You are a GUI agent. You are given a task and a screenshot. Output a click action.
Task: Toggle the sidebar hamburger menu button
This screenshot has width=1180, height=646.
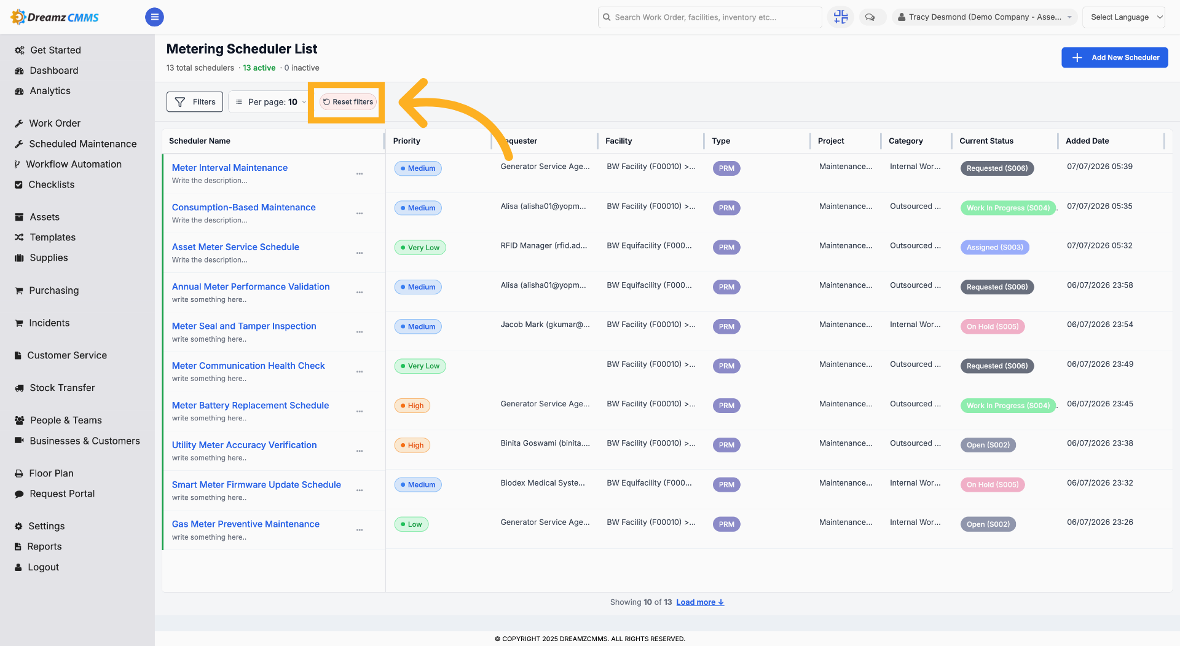[154, 17]
